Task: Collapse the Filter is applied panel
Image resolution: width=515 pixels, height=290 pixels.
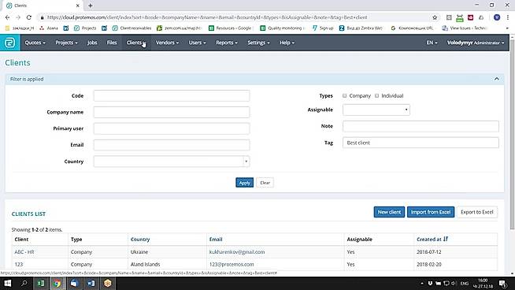Action: [497, 79]
